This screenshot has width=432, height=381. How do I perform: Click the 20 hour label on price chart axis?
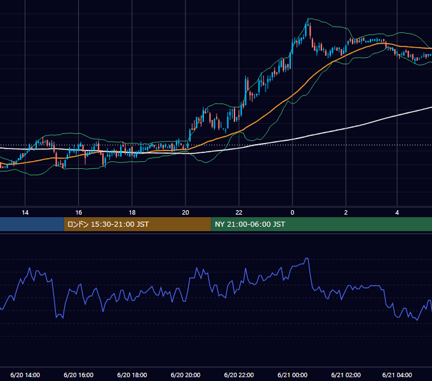pyautogui.click(x=186, y=213)
